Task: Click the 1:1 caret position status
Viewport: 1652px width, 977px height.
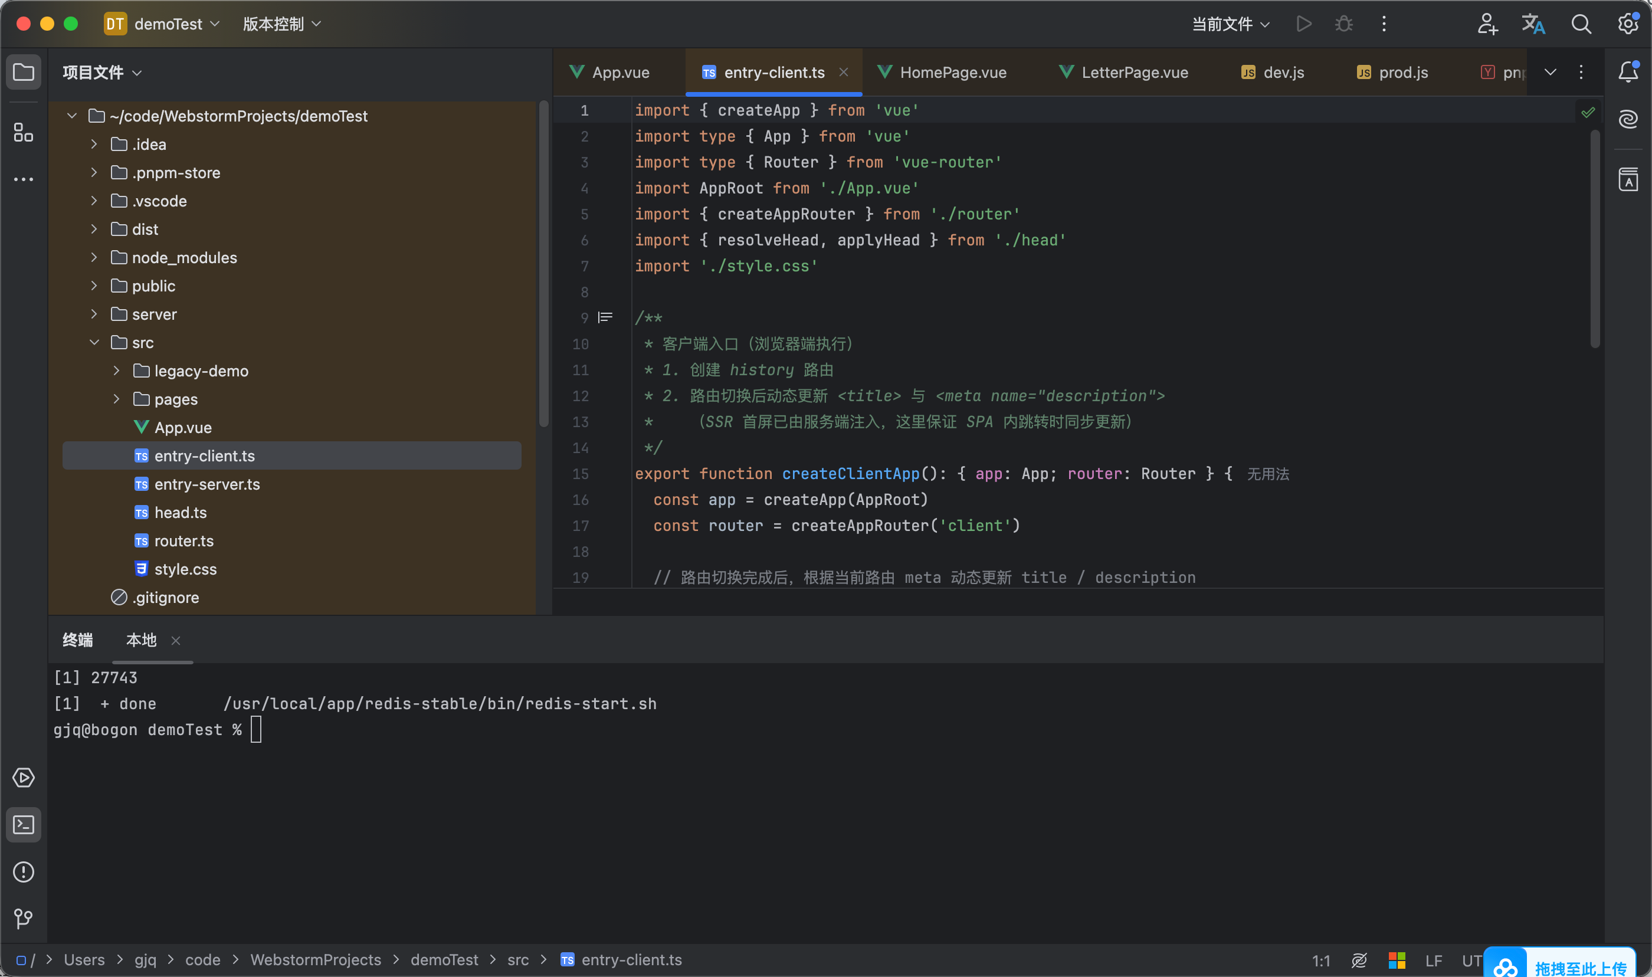Action: (x=1321, y=960)
